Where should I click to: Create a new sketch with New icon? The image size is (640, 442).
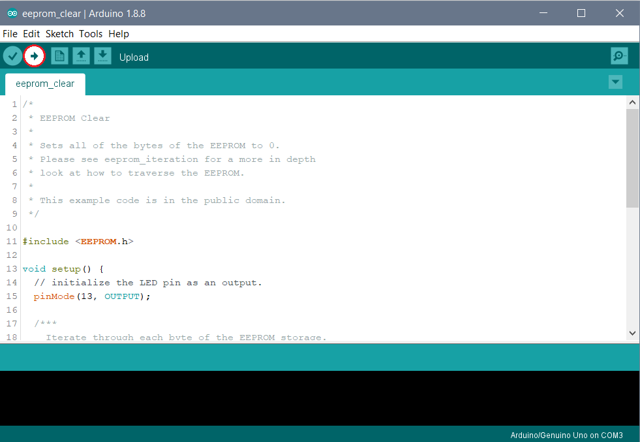[x=59, y=57]
